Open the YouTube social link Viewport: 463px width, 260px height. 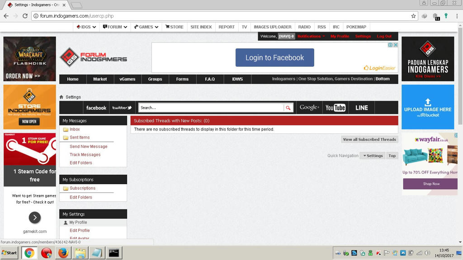pyautogui.click(x=335, y=108)
